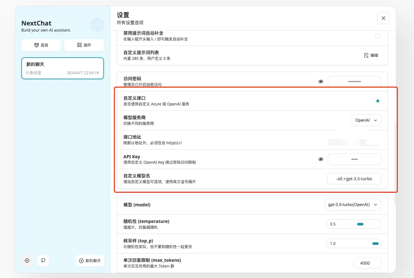This screenshot has width=414, height=278.
Task: Enable the 禁用提示词自动补全 checkbox
Action: tap(378, 36)
